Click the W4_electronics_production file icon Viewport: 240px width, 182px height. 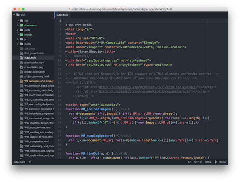coord(21,95)
